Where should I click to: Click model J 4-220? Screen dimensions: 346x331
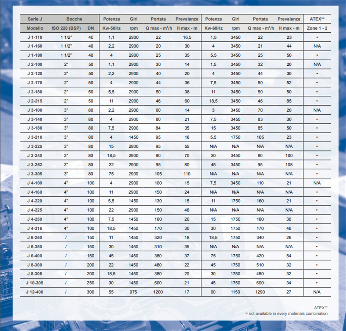tap(35, 201)
